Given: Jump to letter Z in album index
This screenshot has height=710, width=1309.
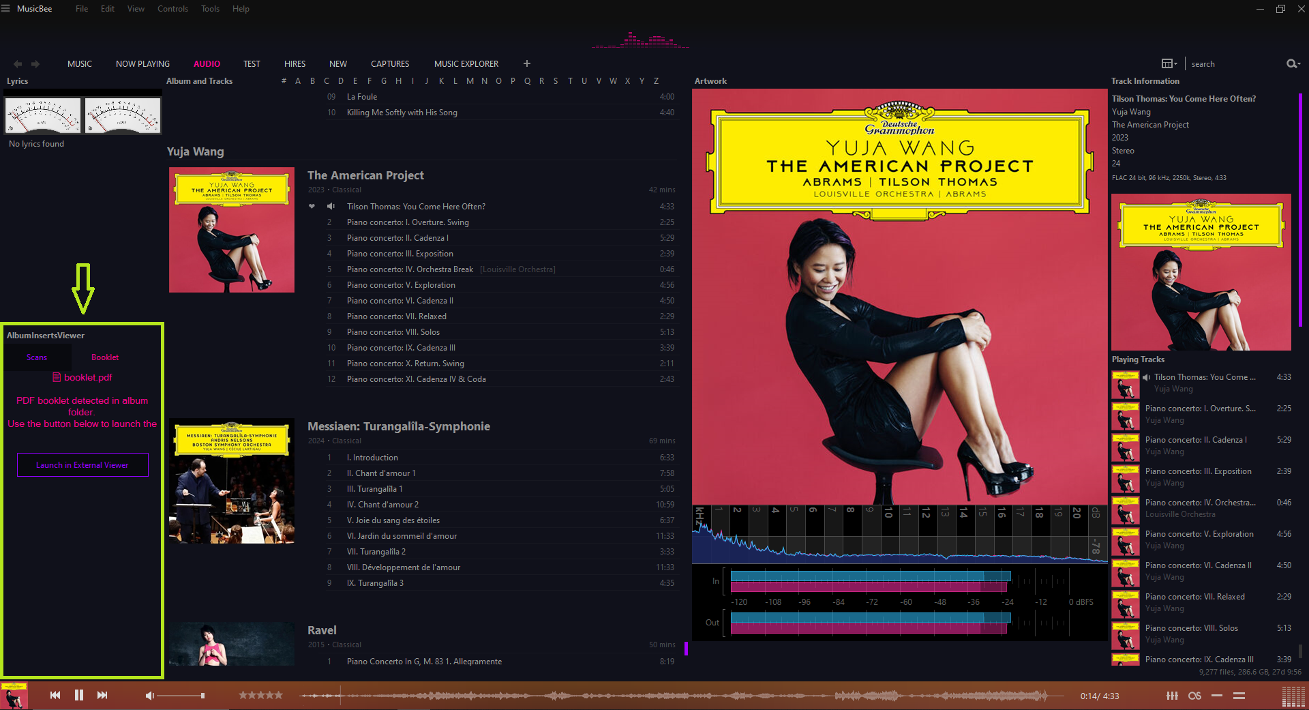Looking at the screenshot, I should tap(656, 81).
